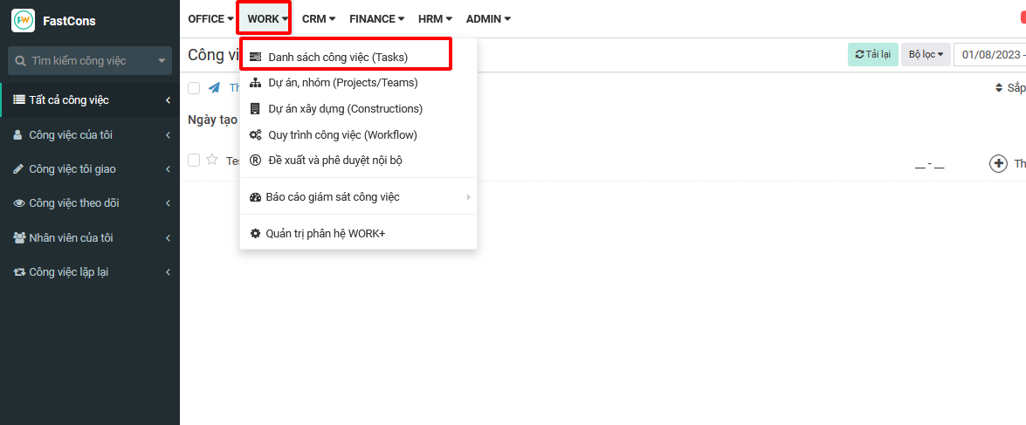Click the star icon beside the task row
The image size is (1026, 425).
(212, 160)
